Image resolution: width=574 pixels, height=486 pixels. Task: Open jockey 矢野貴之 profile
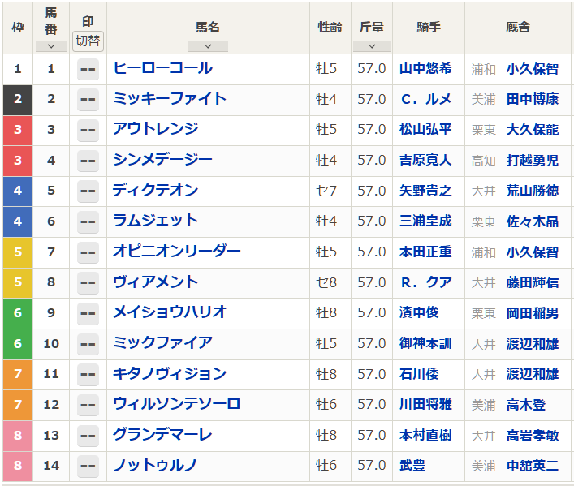pyautogui.click(x=425, y=191)
